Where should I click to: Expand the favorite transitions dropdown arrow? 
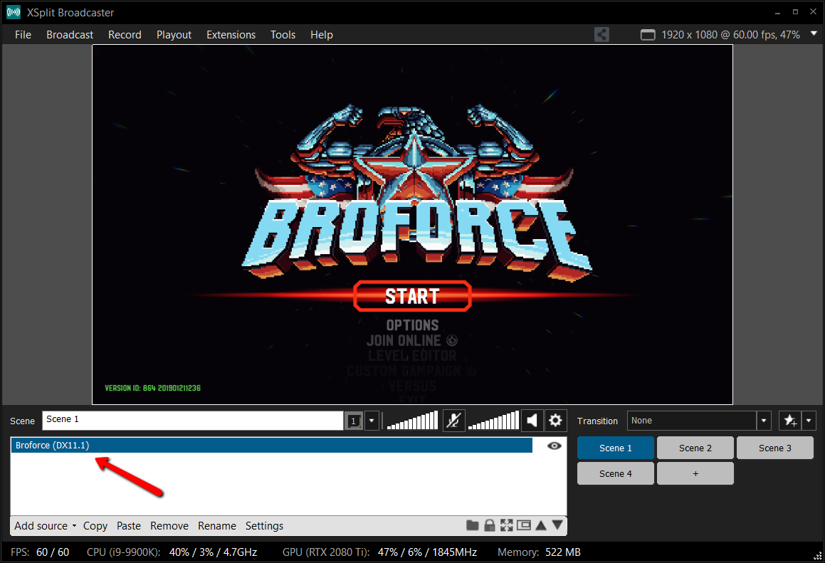[809, 421]
